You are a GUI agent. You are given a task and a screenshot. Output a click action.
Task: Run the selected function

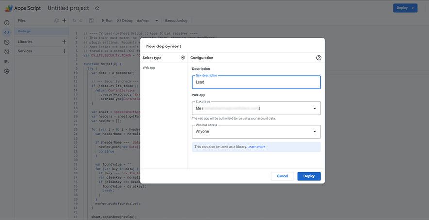(x=107, y=20)
